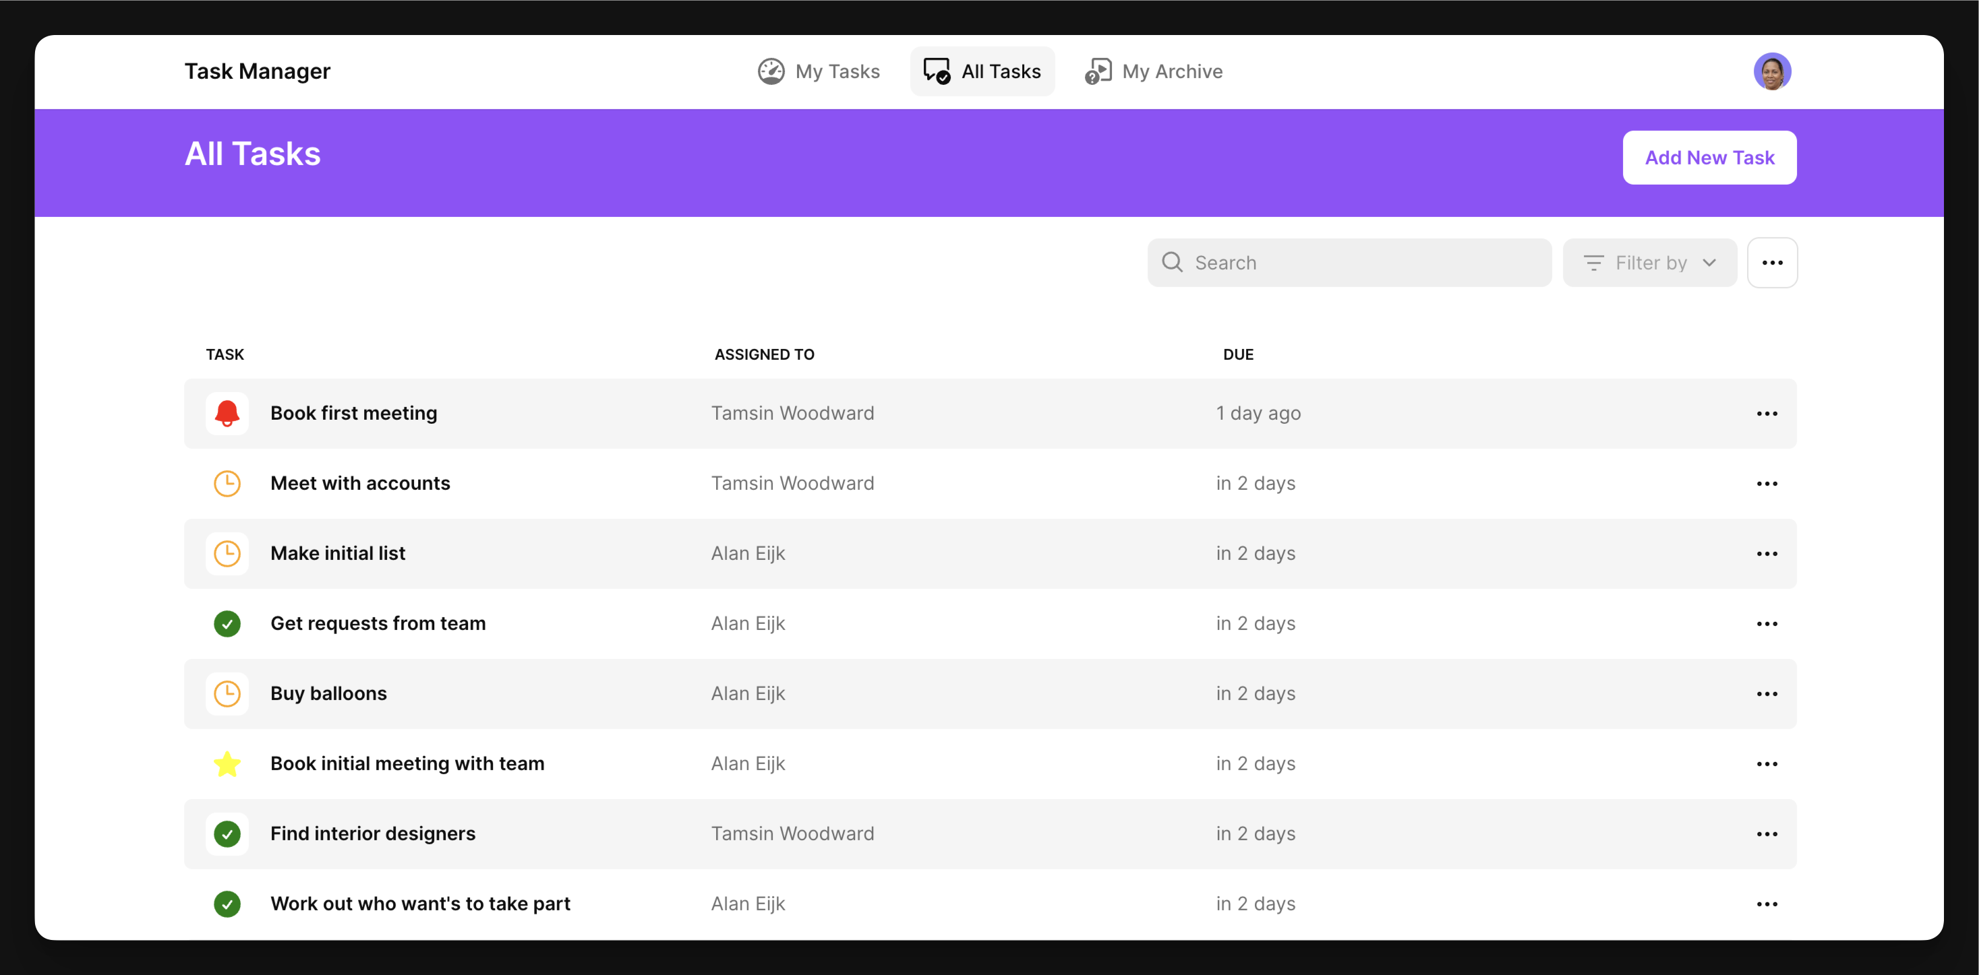Click the red bell icon for Book first meeting

coord(227,414)
